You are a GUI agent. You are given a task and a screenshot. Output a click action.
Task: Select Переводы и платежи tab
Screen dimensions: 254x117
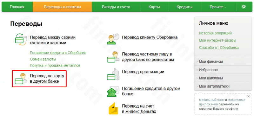click(62, 7)
